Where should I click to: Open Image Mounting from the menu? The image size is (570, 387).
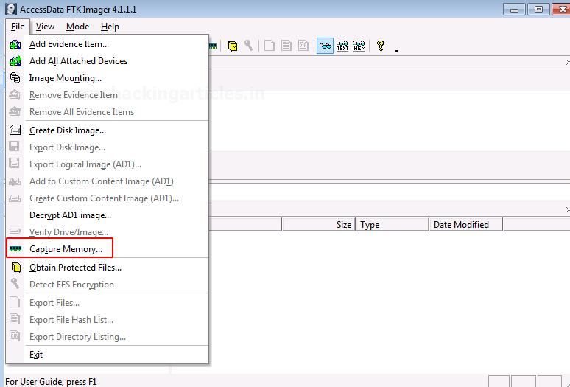[x=65, y=78]
